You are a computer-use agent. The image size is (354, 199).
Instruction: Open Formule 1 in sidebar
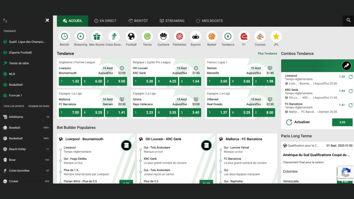pos(27,95)
